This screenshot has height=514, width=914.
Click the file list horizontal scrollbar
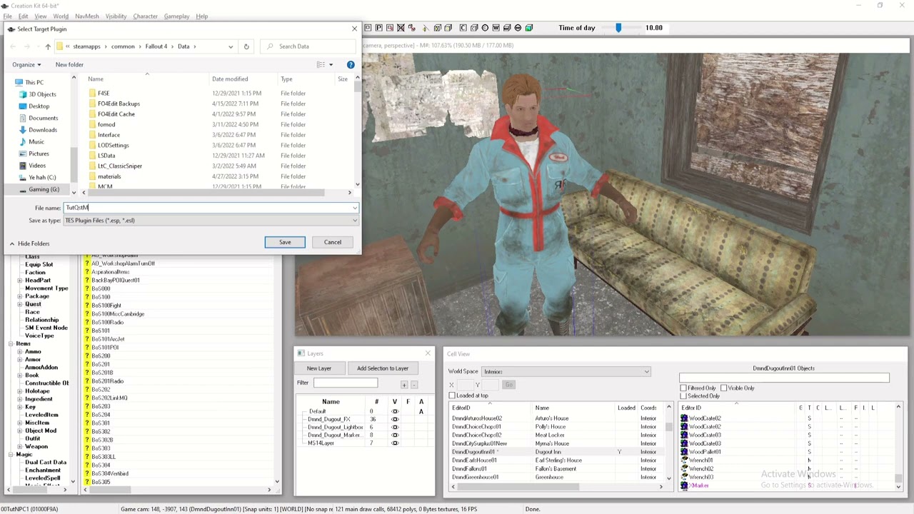(x=207, y=193)
